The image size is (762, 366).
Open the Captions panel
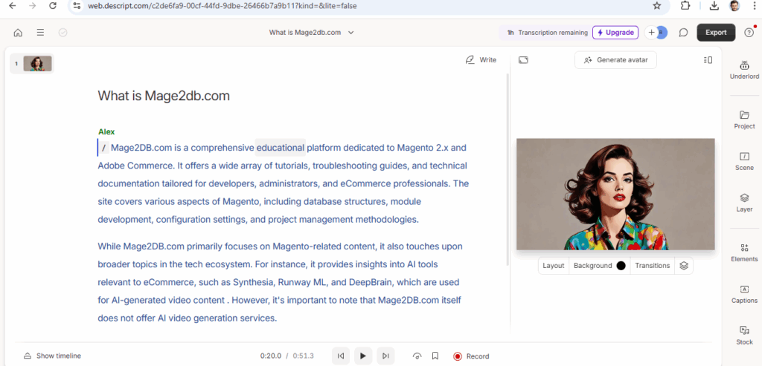point(744,294)
